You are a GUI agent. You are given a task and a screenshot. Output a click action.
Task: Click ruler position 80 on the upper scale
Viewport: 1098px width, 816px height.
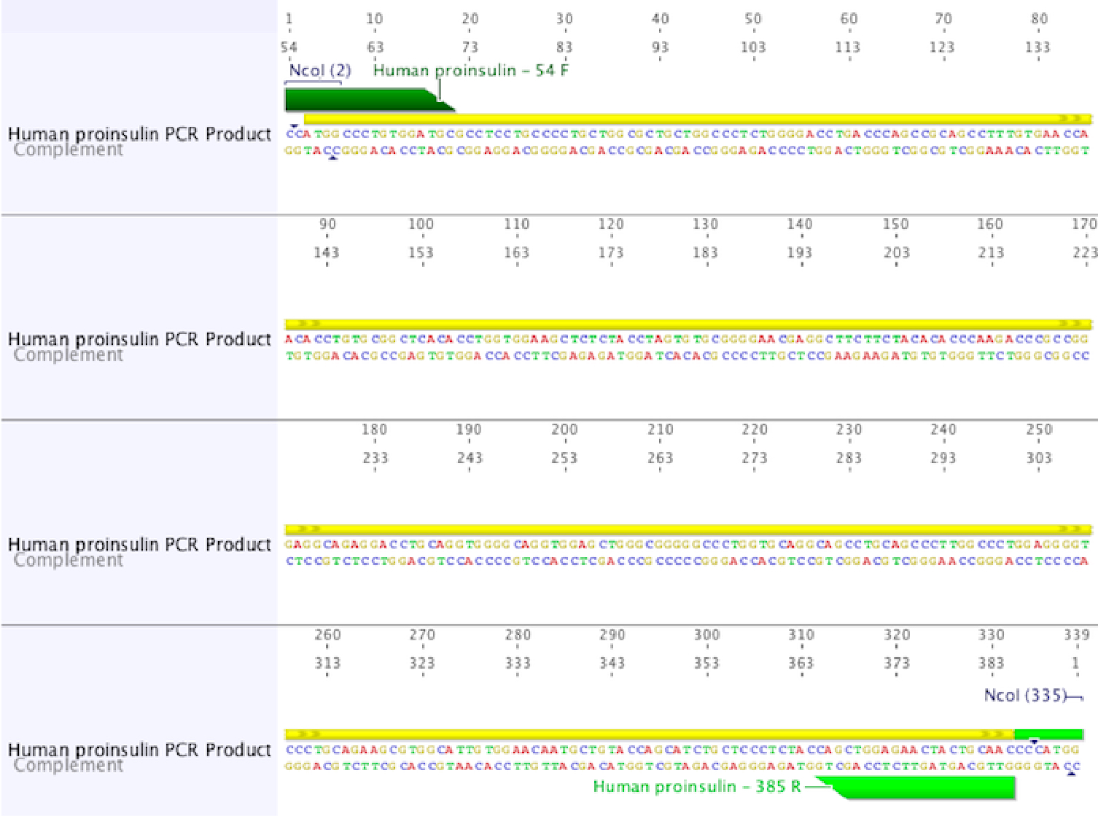[1039, 19]
